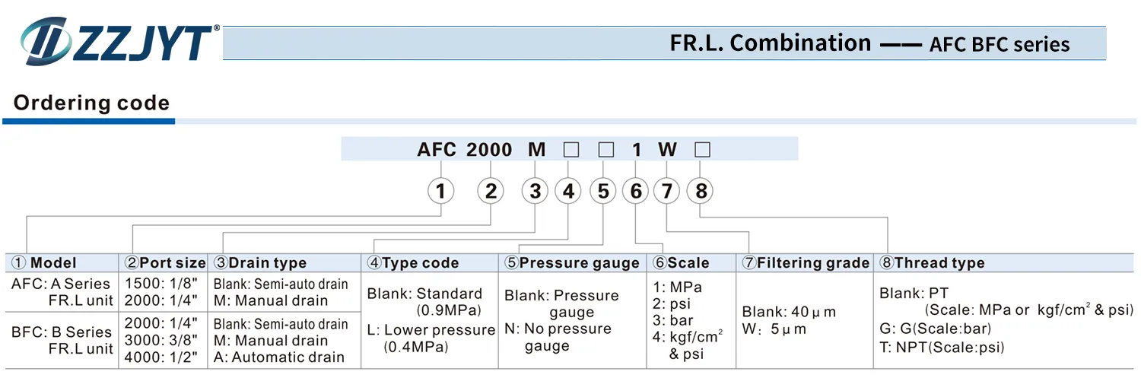Screen dimensions: 1141x378
Task: Click circled number 2 under 2000
Action: (x=491, y=190)
